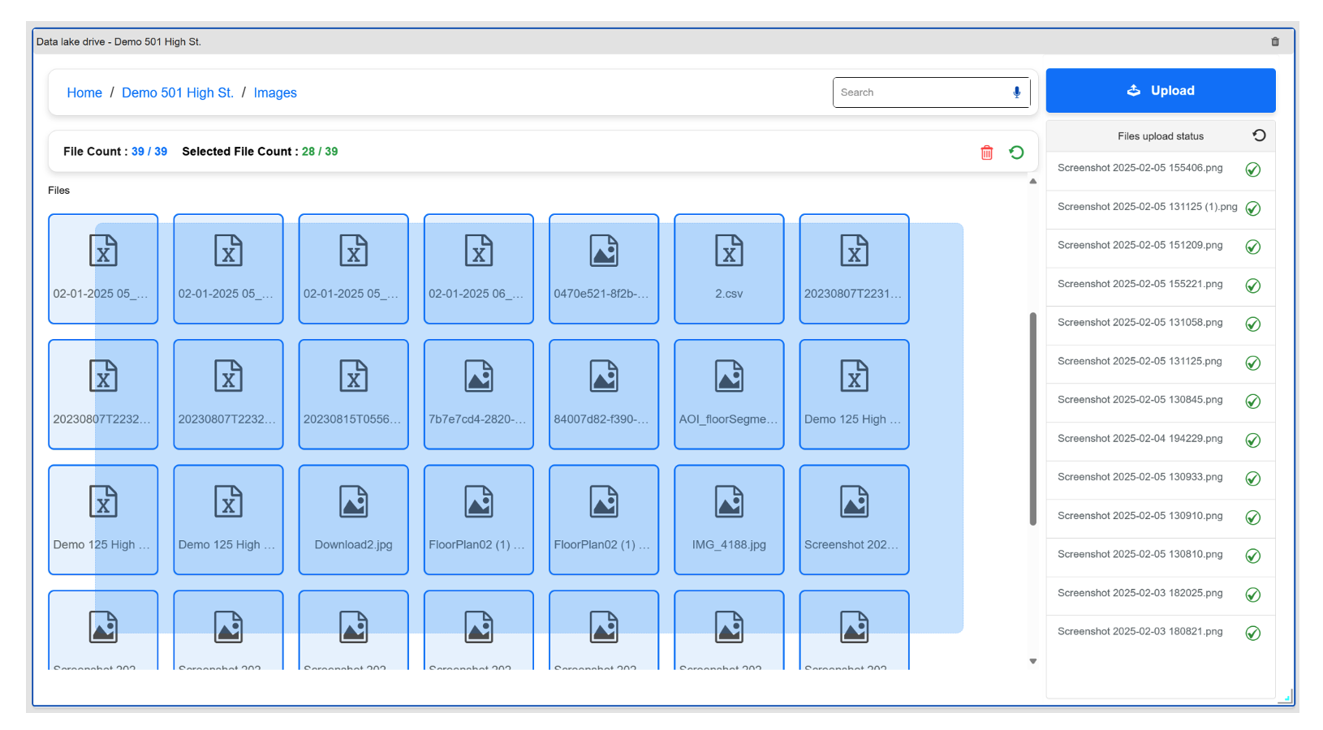Click the microphone icon in the search bar
The width and height of the screenshot is (1323, 730).
(1016, 92)
